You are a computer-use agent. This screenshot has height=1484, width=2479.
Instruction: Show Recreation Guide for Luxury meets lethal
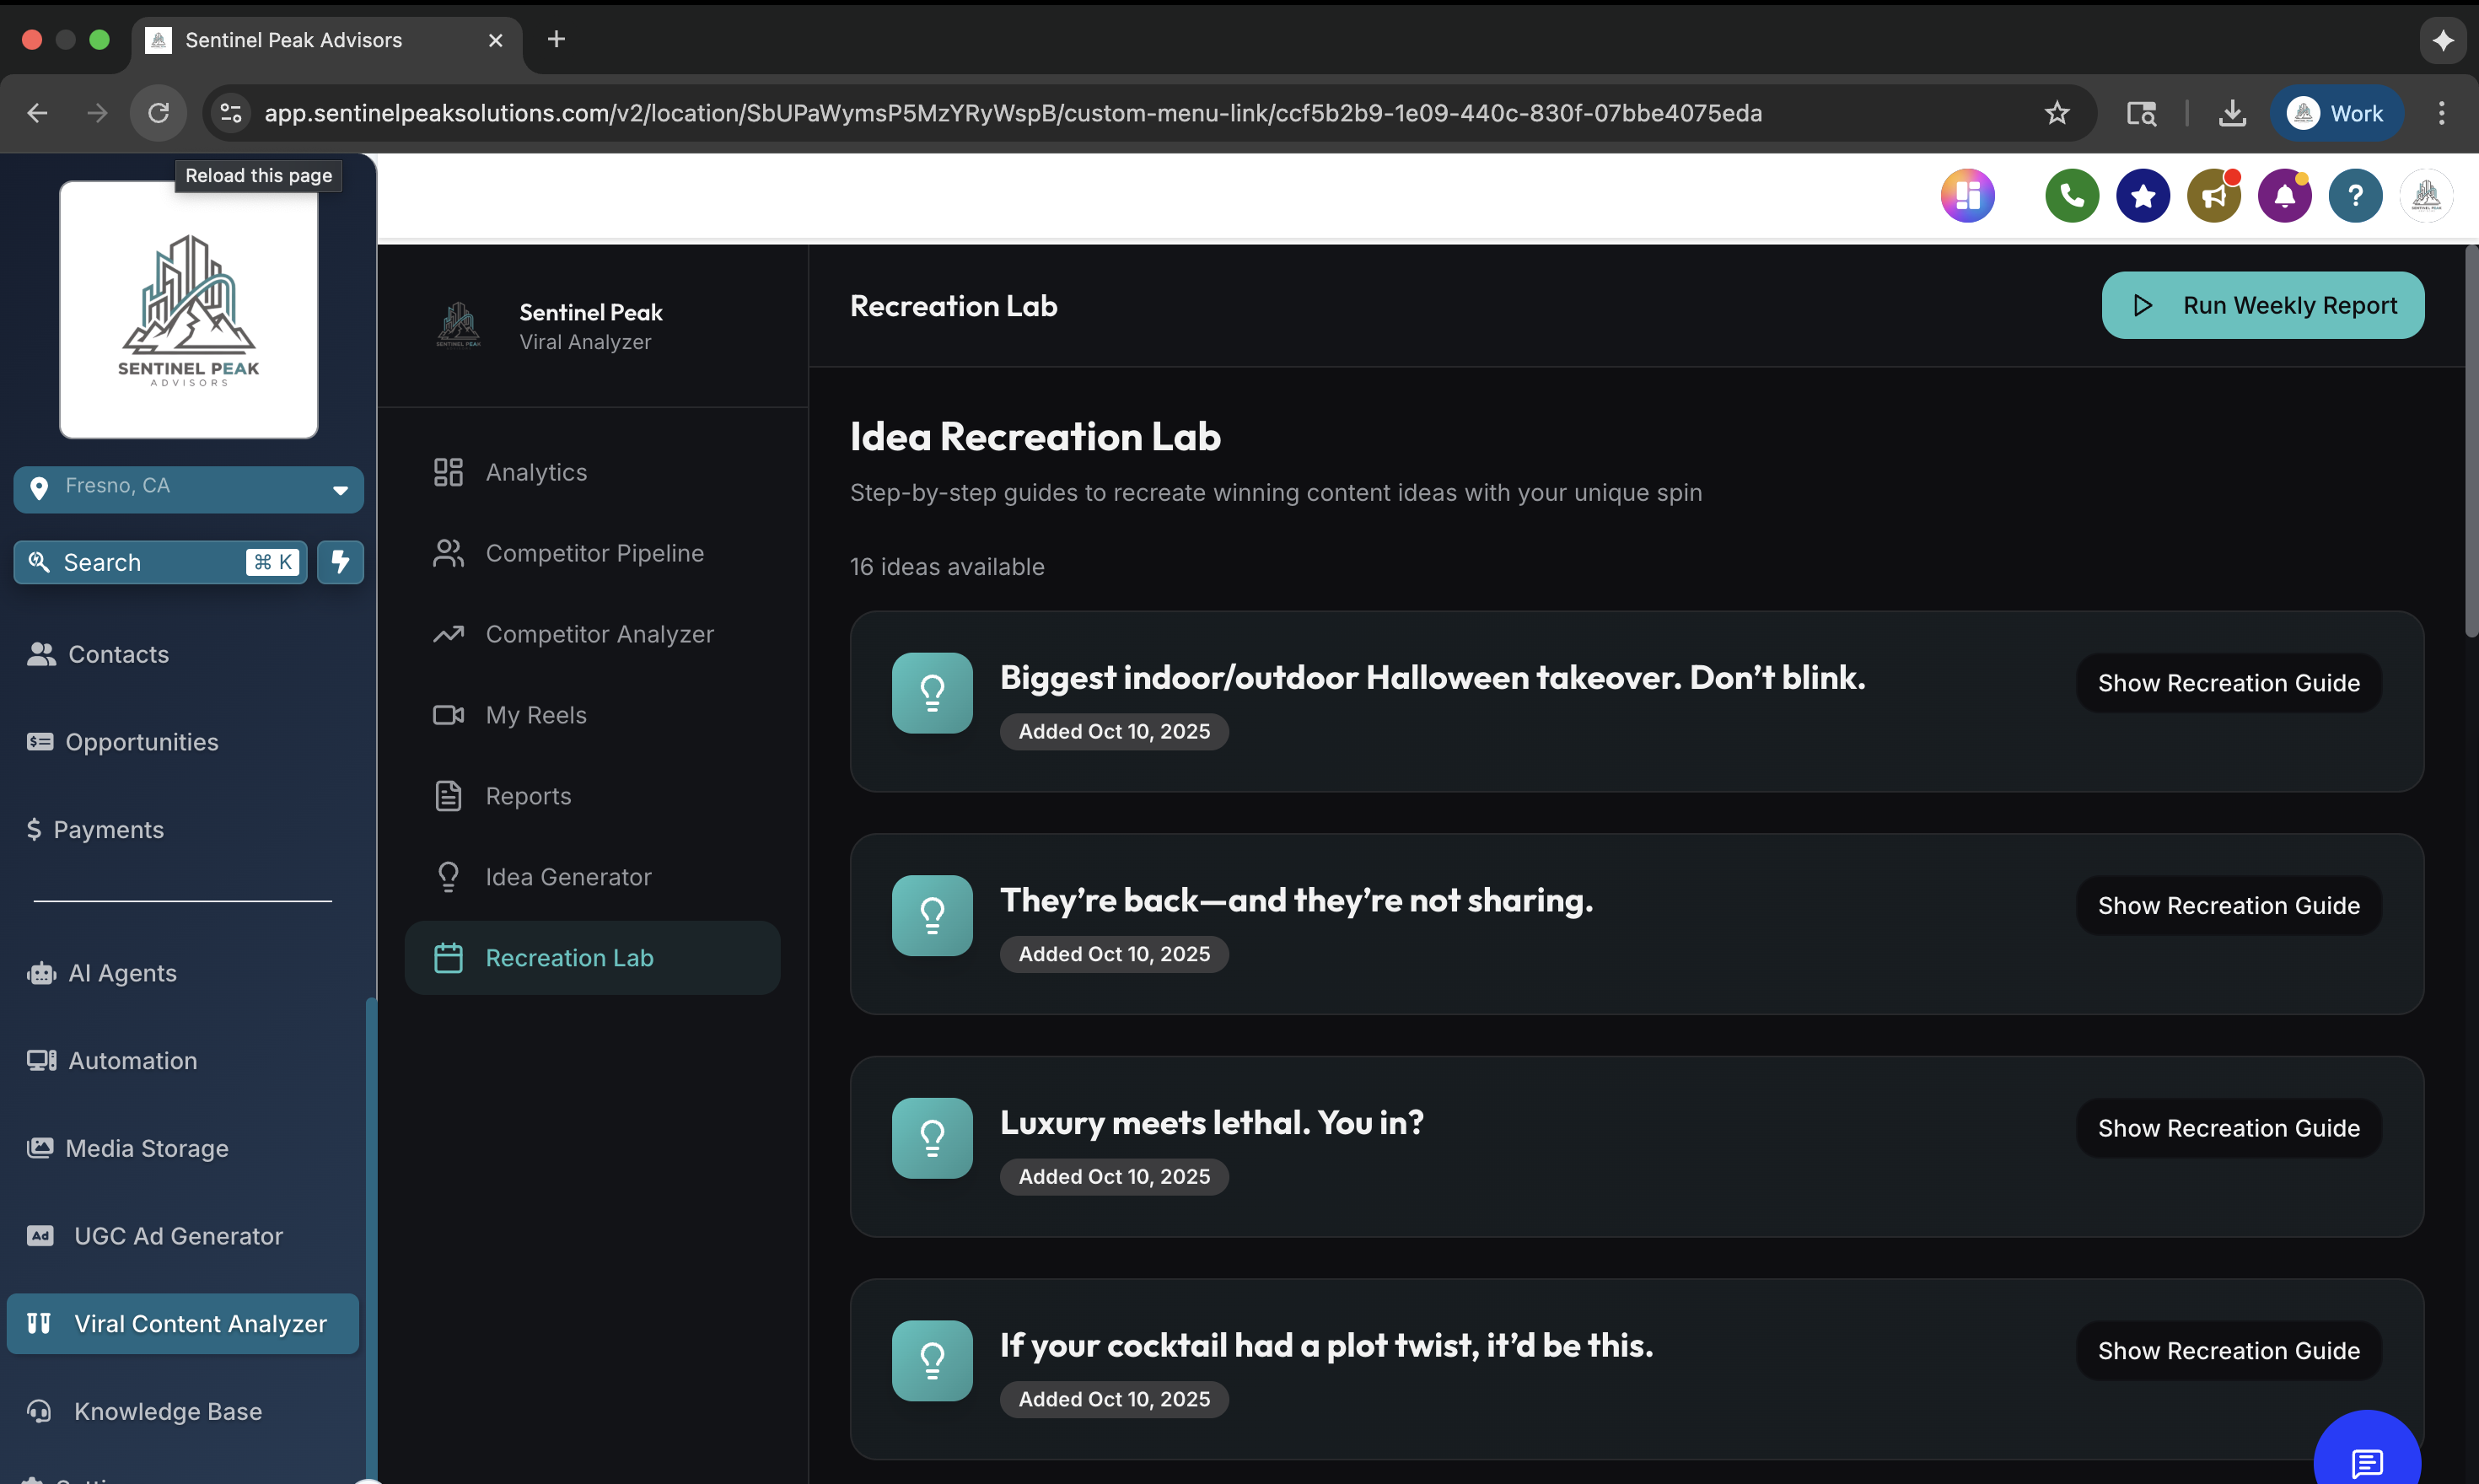(2228, 1128)
